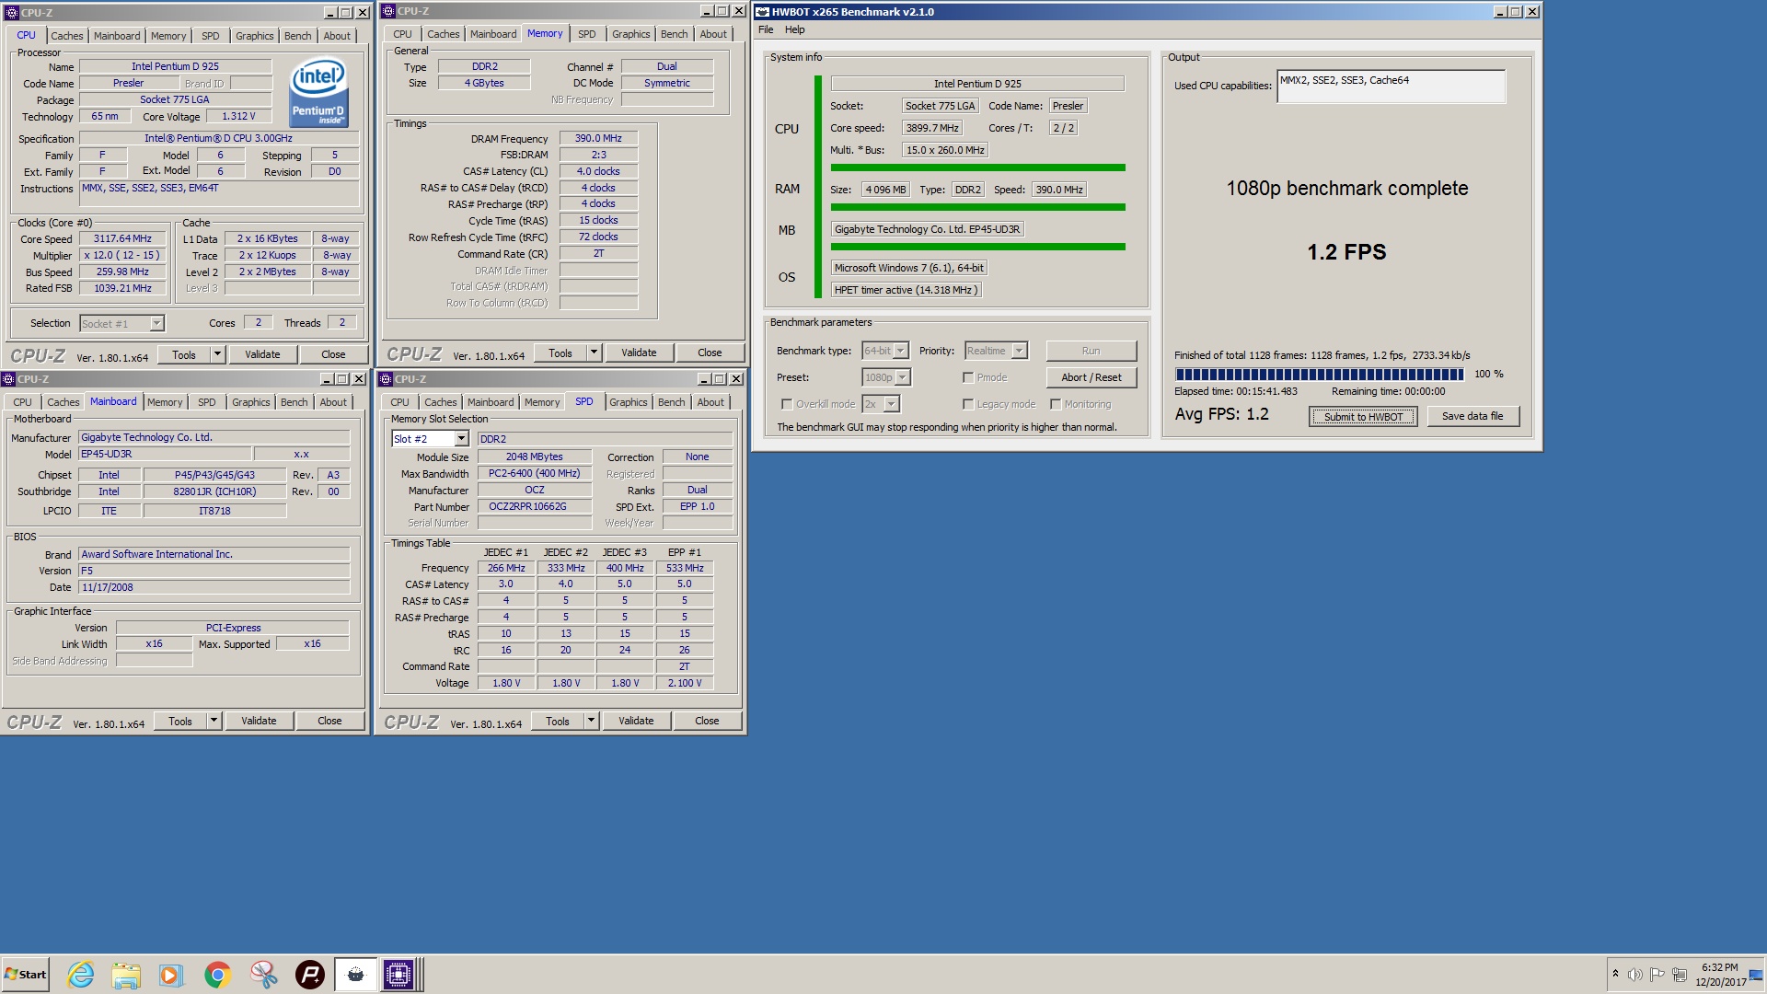Switch to Caches tab in CPU-Z CPU window
This screenshot has width=1767, height=994.
[66, 36]
